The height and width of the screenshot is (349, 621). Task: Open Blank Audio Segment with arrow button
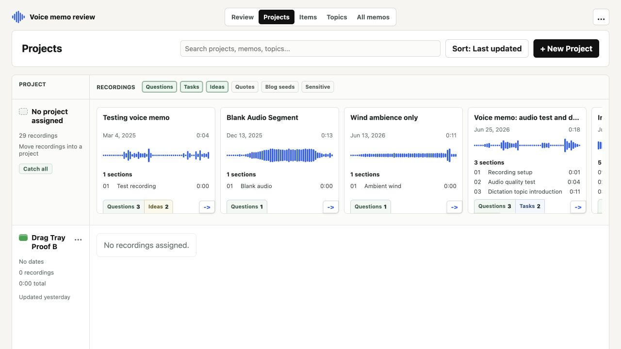coord(331,207)
